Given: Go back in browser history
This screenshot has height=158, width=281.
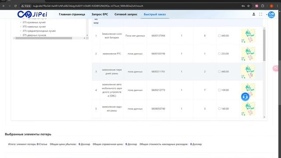Looking at the screenshot, I should (x=4, y=6).
